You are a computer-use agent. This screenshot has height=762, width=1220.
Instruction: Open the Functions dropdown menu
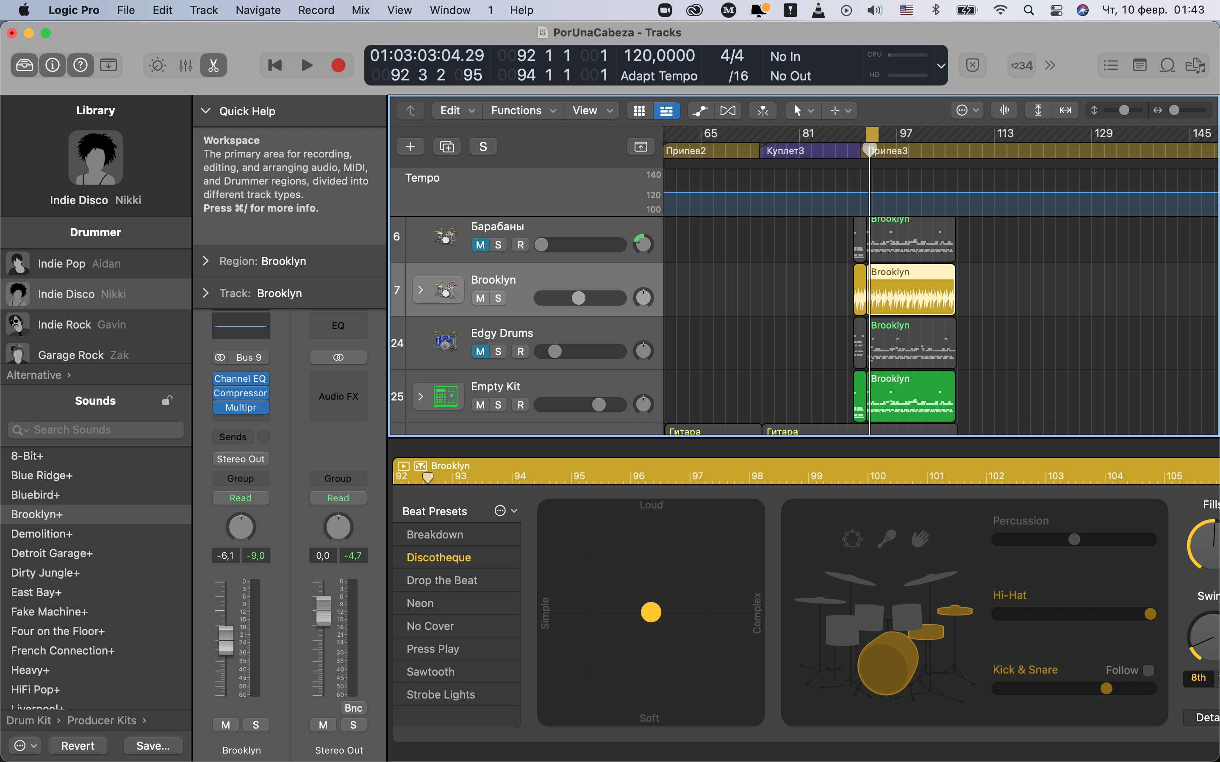(x=523, y=111)
